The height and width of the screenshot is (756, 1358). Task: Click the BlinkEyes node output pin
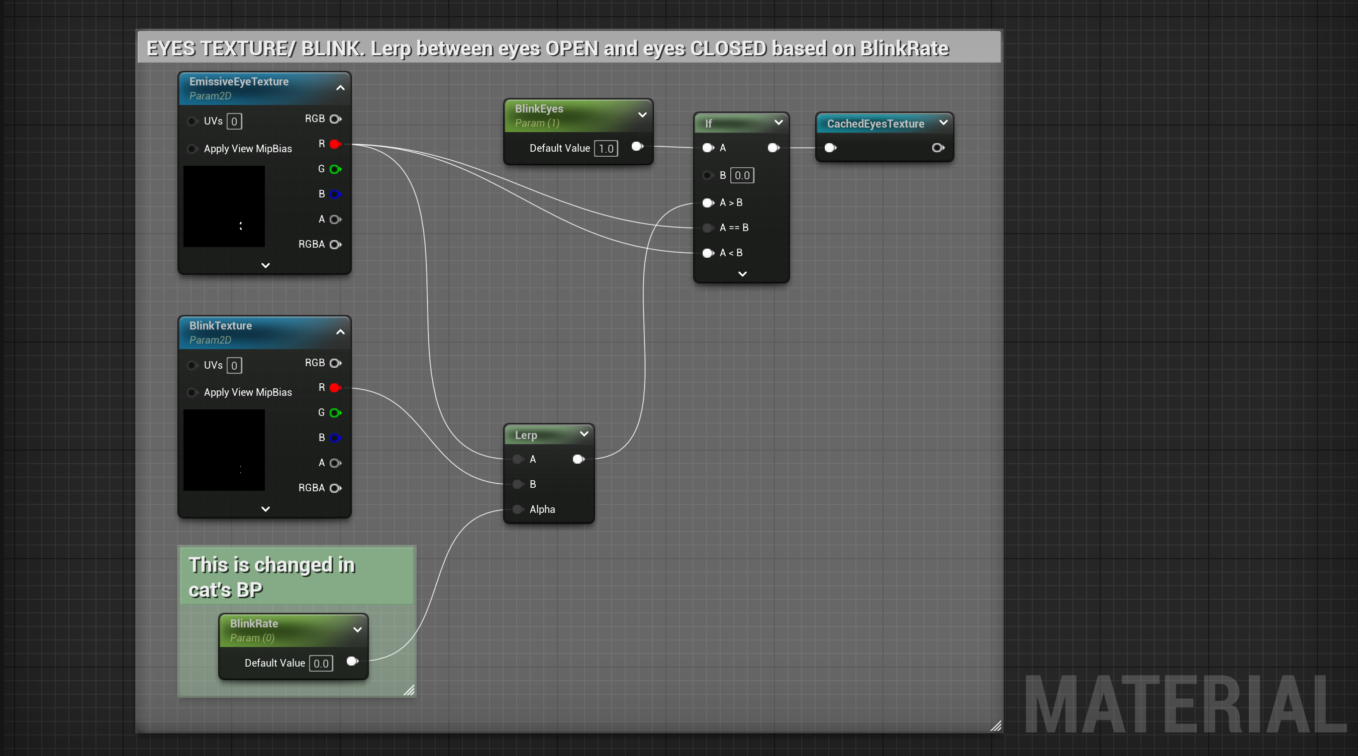coord(637,147)
